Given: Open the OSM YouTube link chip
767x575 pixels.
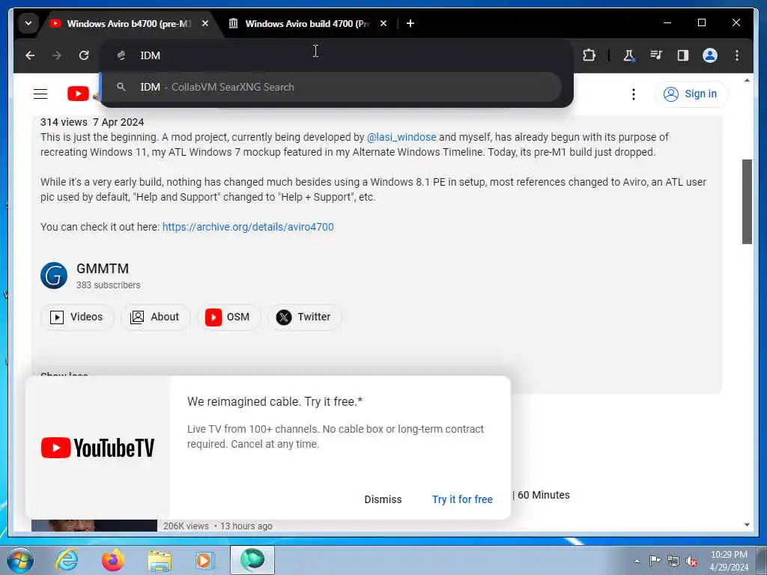Looking at the screenshot, I should pos(228,317).
